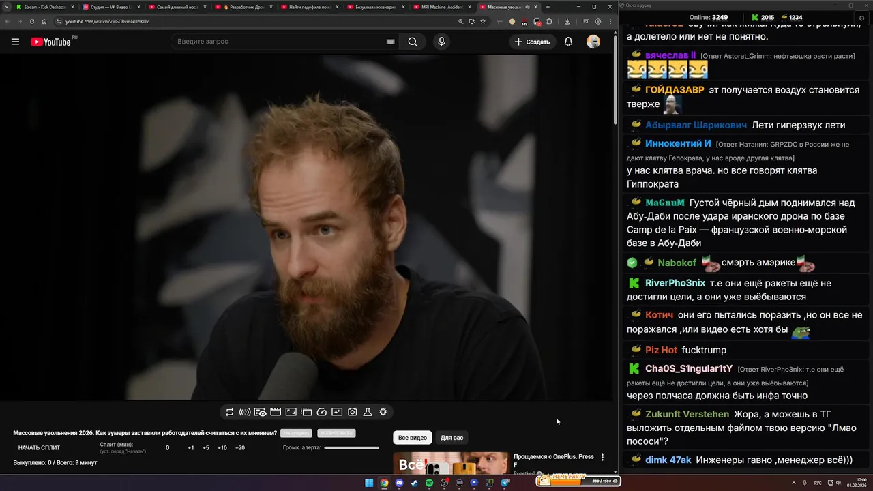Viewport: 873px width, 491px height.
Task: Open the on-screen keyboard icon in search box
Action: click(390, 42)
